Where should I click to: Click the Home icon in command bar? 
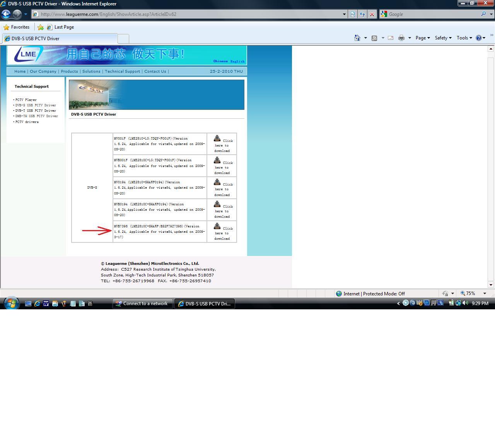pos(357,38)
